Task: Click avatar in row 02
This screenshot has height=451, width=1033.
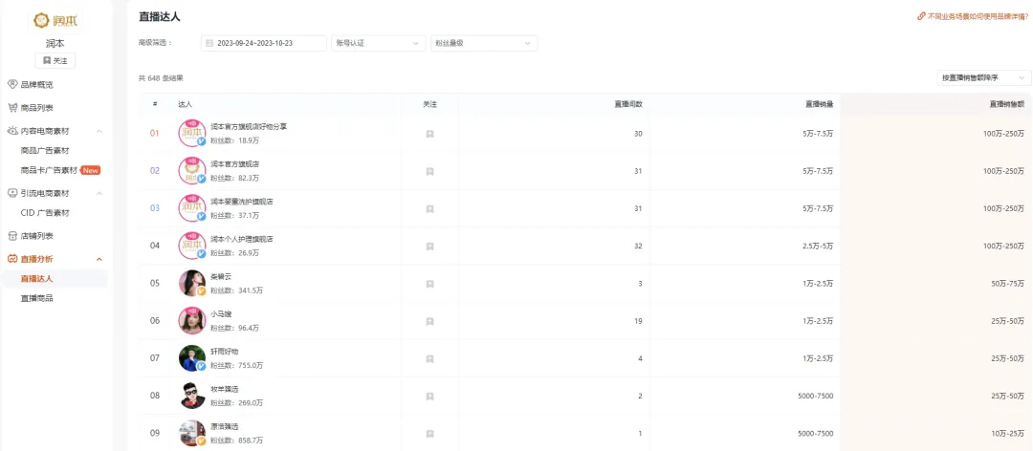Action: click(192, 170)
